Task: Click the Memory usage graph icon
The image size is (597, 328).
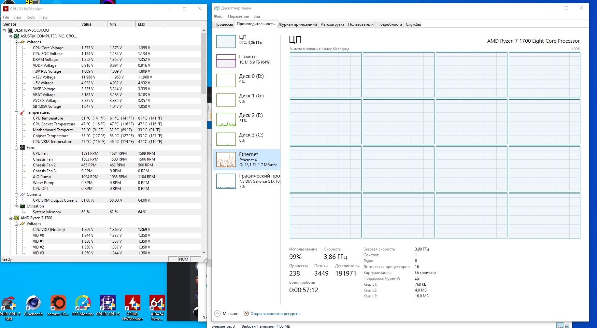Action: [226, 61]
